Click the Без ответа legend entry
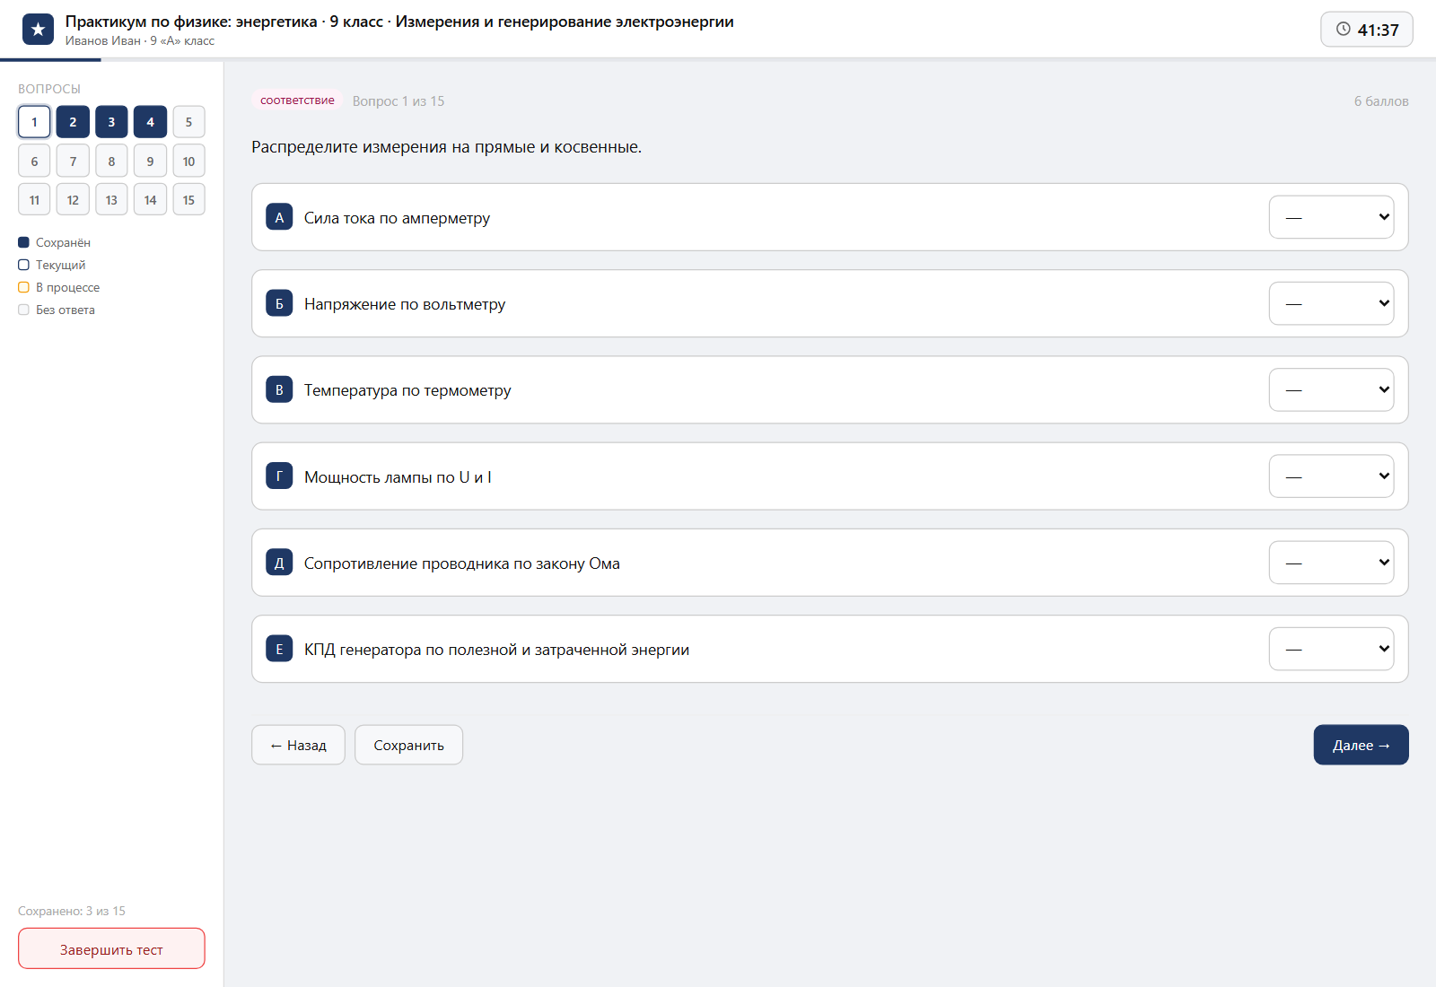Image resolution: width=1436 pixels, height=987 pixels. coord(57,310)
